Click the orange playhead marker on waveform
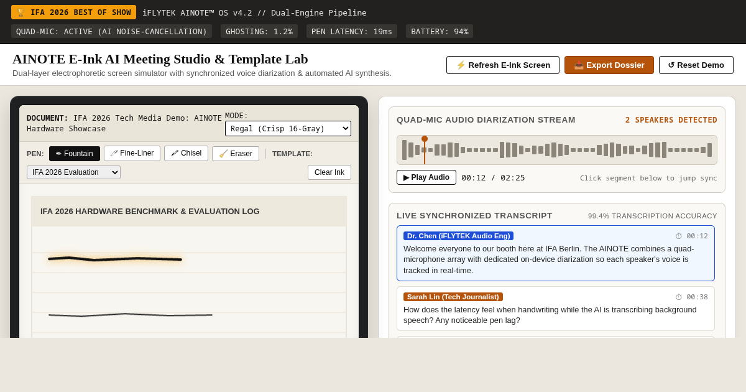Screen dimensions: 746x392 coord(425,139)
